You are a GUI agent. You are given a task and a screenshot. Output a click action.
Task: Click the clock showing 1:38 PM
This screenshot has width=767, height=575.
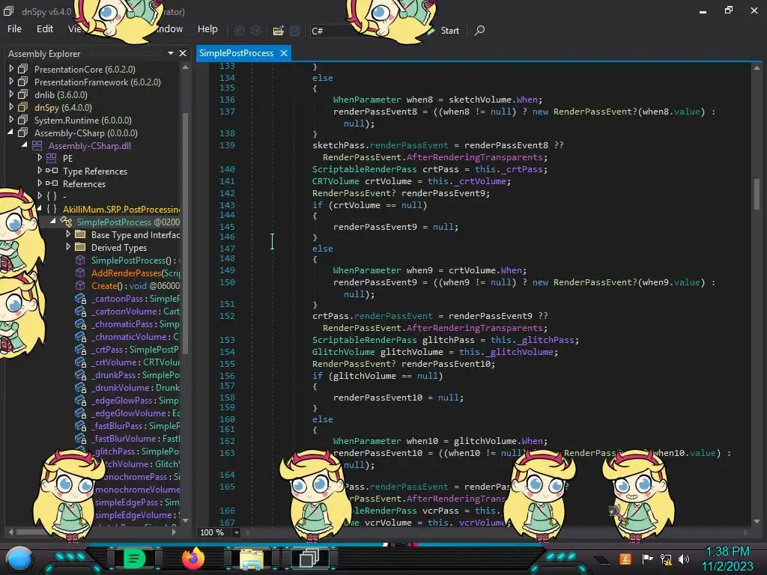tap(727, 552)
